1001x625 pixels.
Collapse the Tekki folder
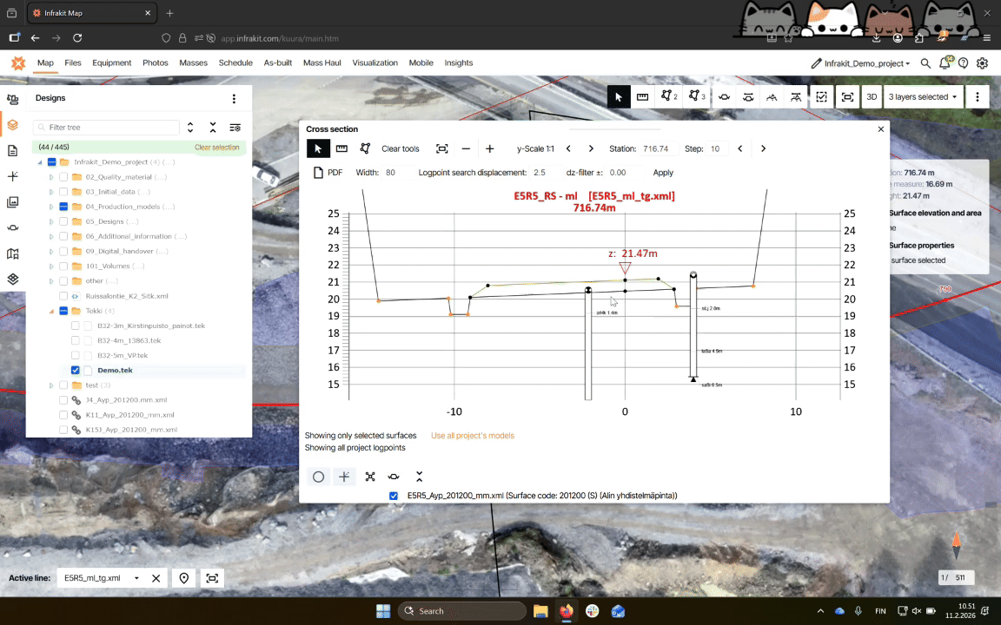52,311
